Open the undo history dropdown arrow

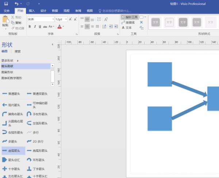point(21,4)
